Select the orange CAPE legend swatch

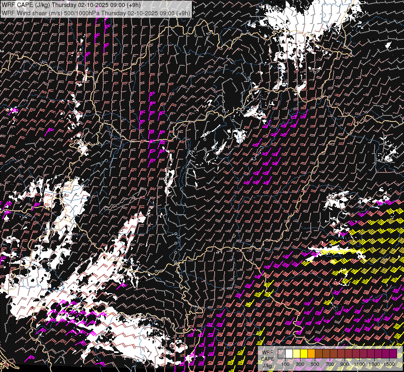point(311,354)
